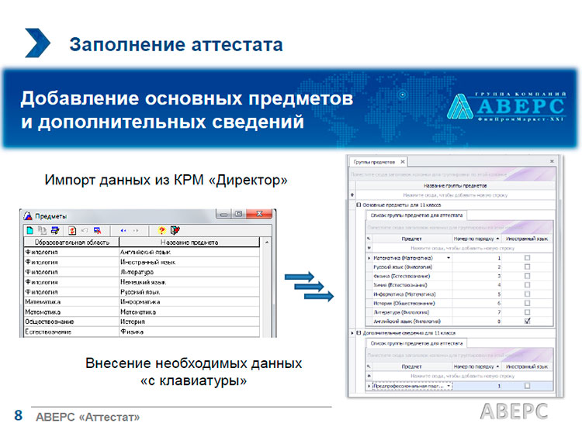Click the blue back arrow icon
Viewport: 582px width, 430px height.
click(x=123, y=231)
